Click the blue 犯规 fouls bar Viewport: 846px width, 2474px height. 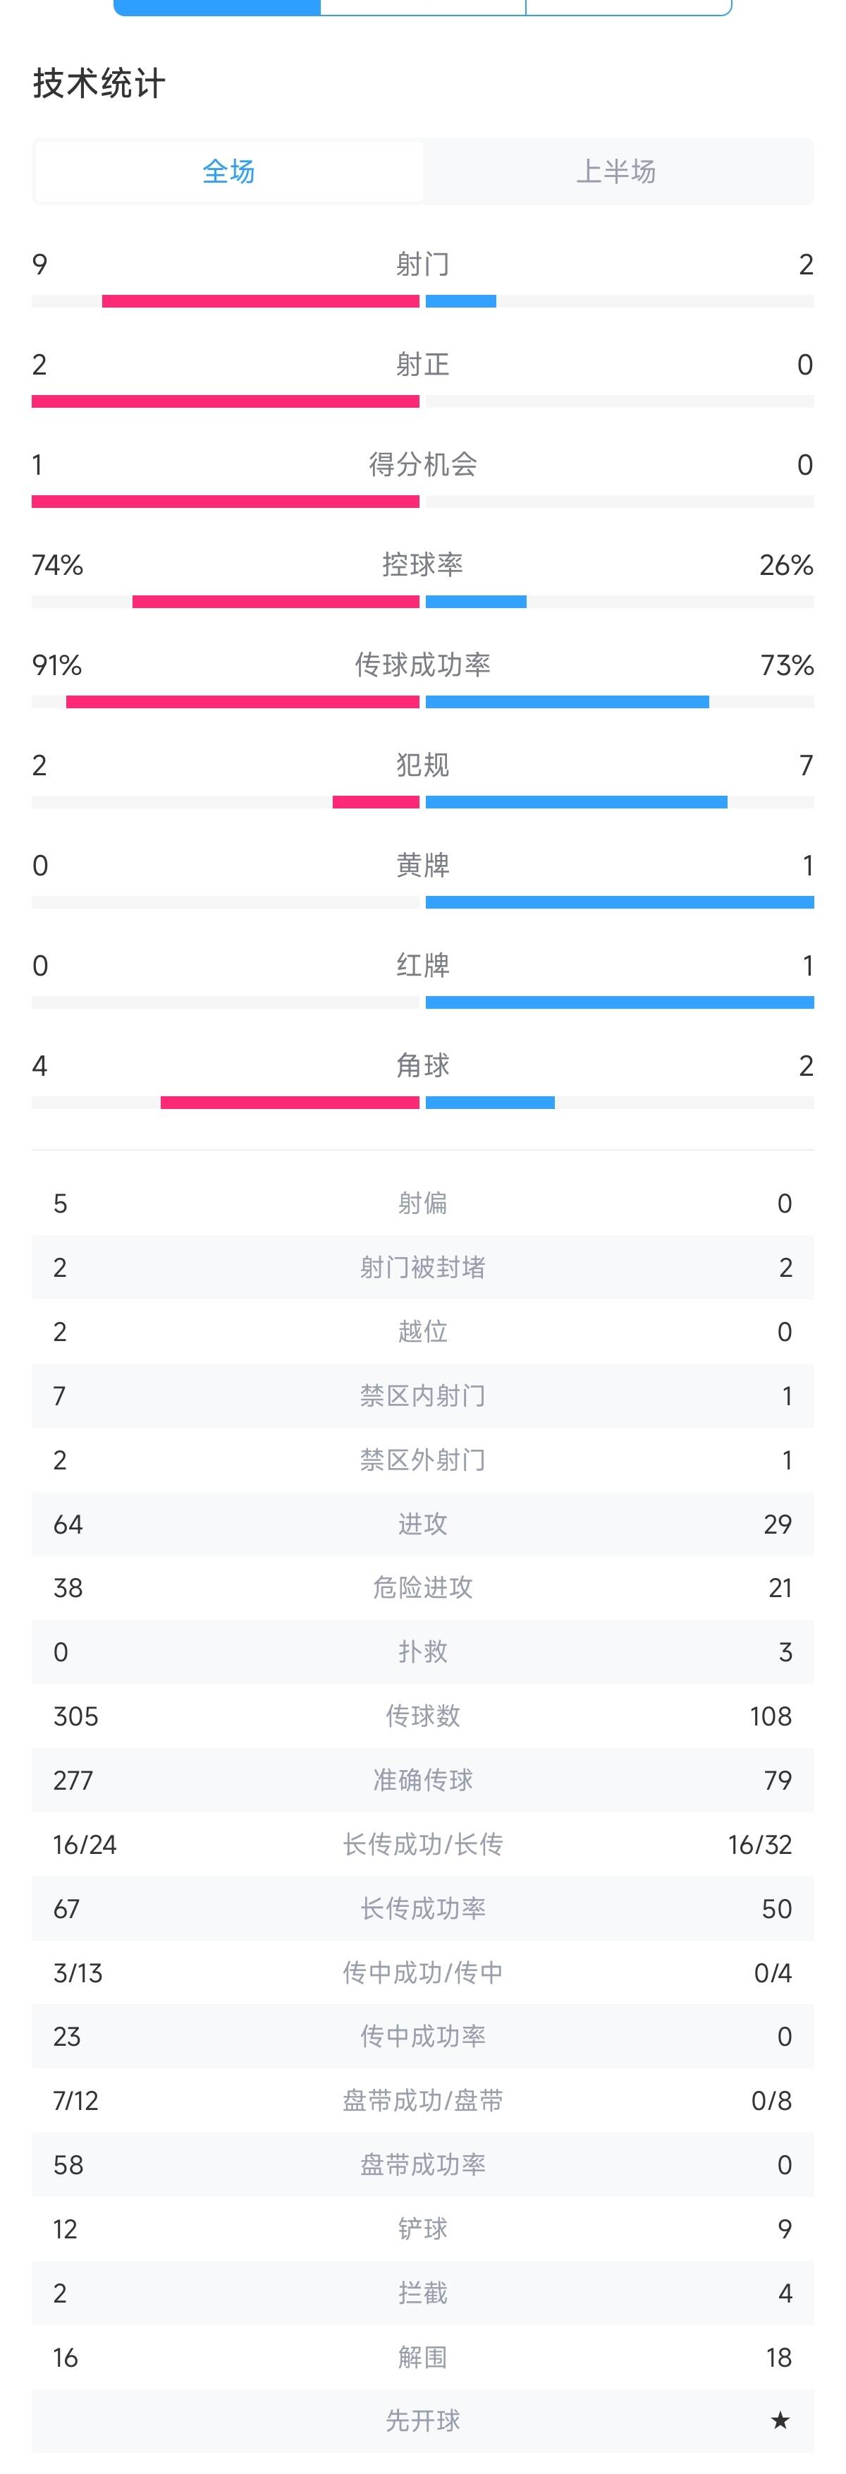coord(576,802)
